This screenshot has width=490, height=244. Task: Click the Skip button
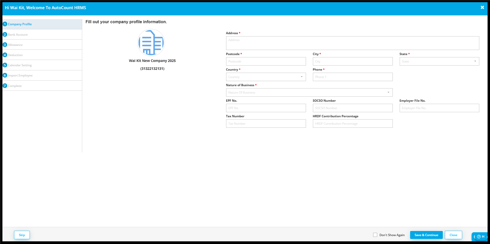[22, 235]
